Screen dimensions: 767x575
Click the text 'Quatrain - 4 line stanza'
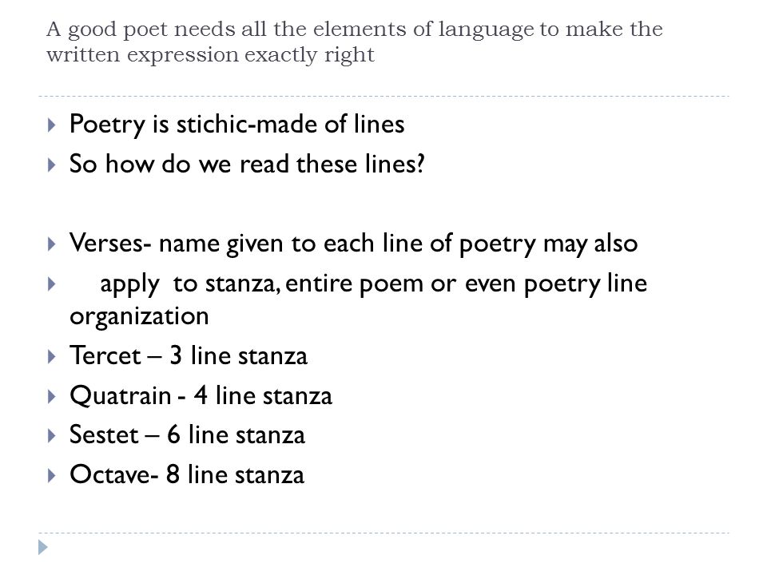(201, 395)
